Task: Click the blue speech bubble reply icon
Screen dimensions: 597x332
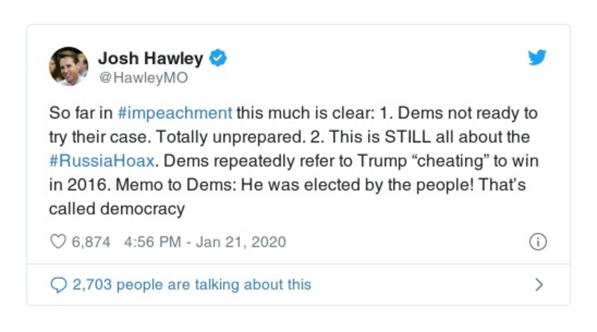Action: tap(57, 284)
